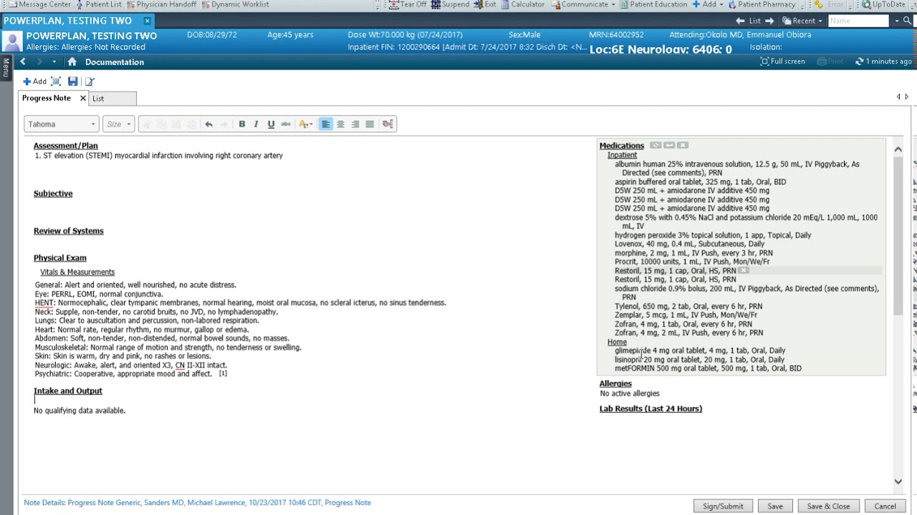This screenshot has height=515, width=917.
Task: Click Exit in top toolbar
Action: tap(485, 4)
